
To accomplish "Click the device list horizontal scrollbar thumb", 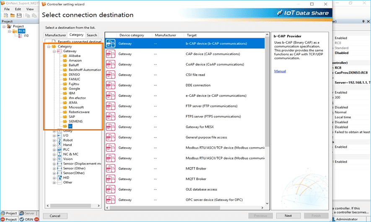I will point(165,208).
